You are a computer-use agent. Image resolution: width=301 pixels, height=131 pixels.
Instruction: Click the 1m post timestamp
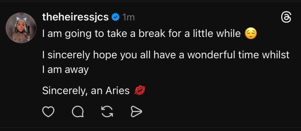click(x=128, y=18)
